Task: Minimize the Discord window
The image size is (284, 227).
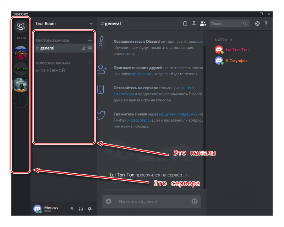Action: pos(253,14)
